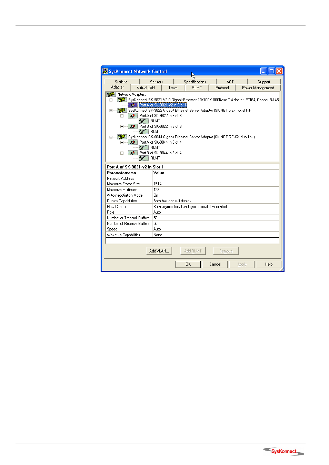329x465 pixels.
Task: Switch to the Statistics tab
Action: 122,82
